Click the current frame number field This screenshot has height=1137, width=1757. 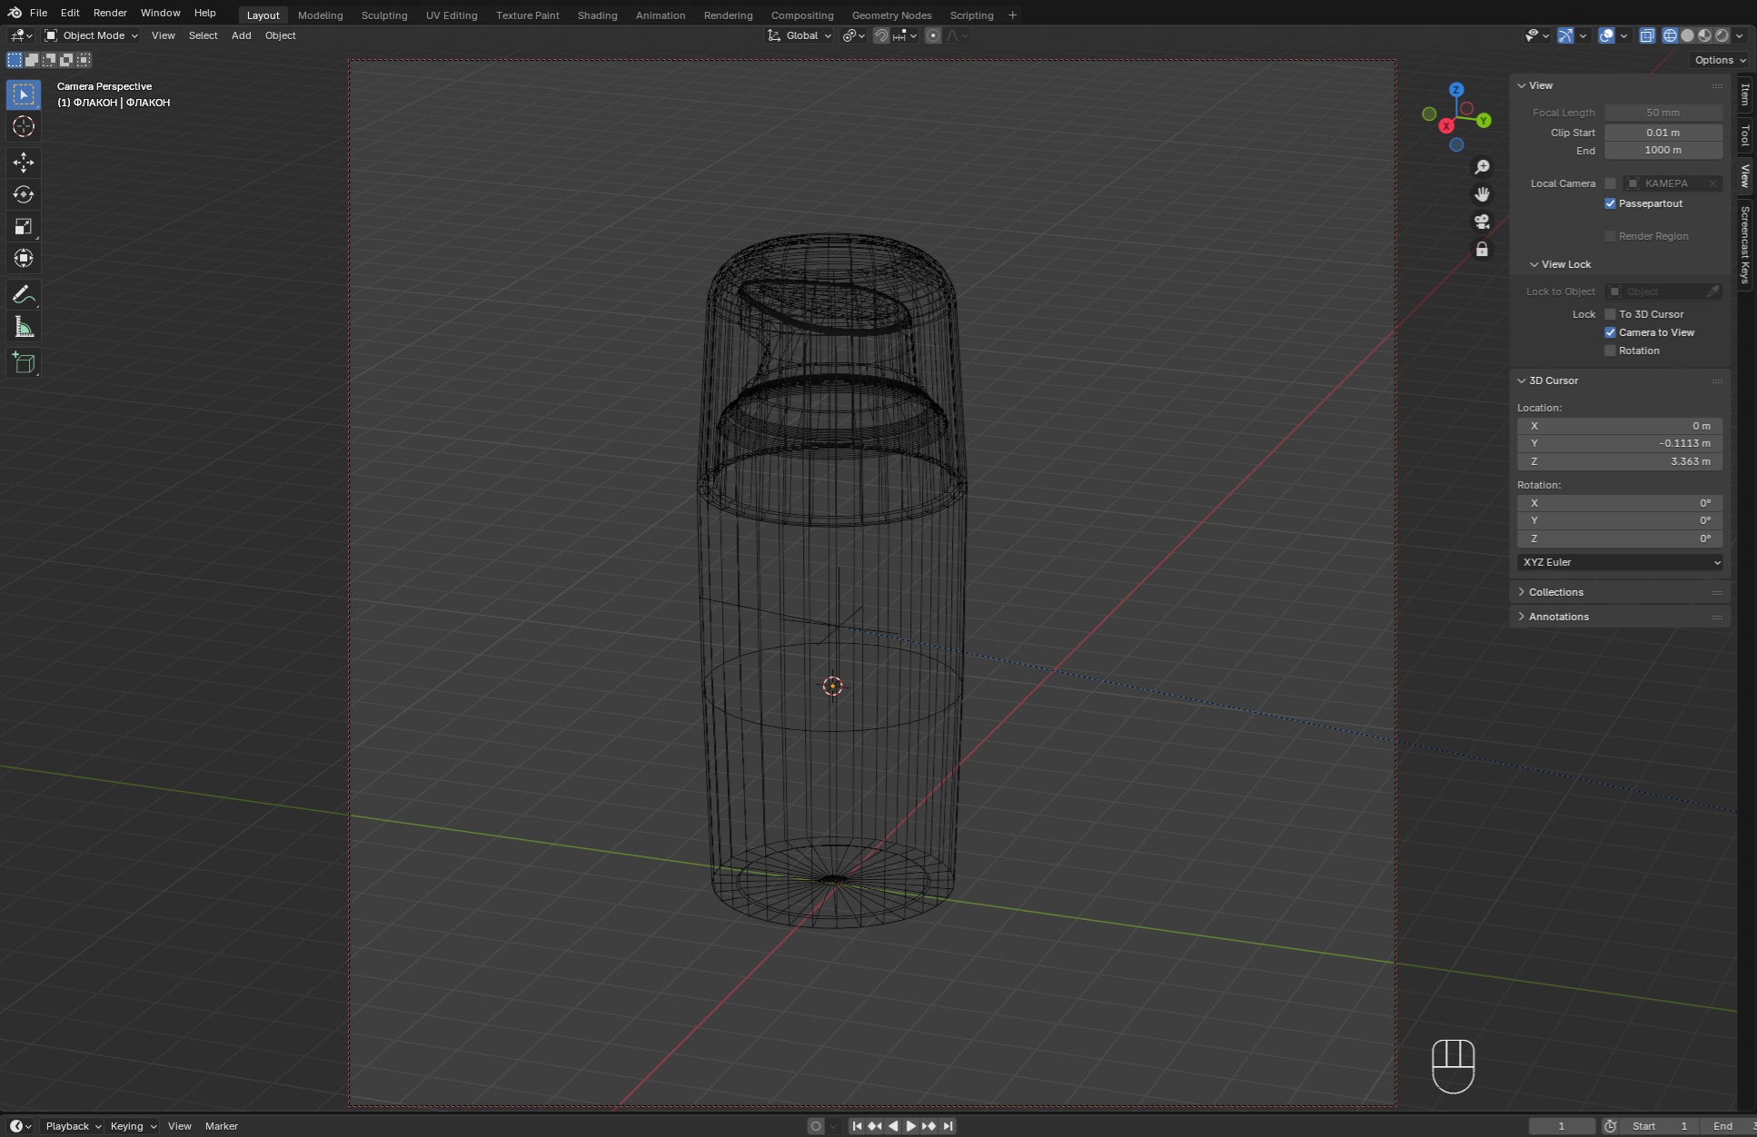coord(1562,1126)
